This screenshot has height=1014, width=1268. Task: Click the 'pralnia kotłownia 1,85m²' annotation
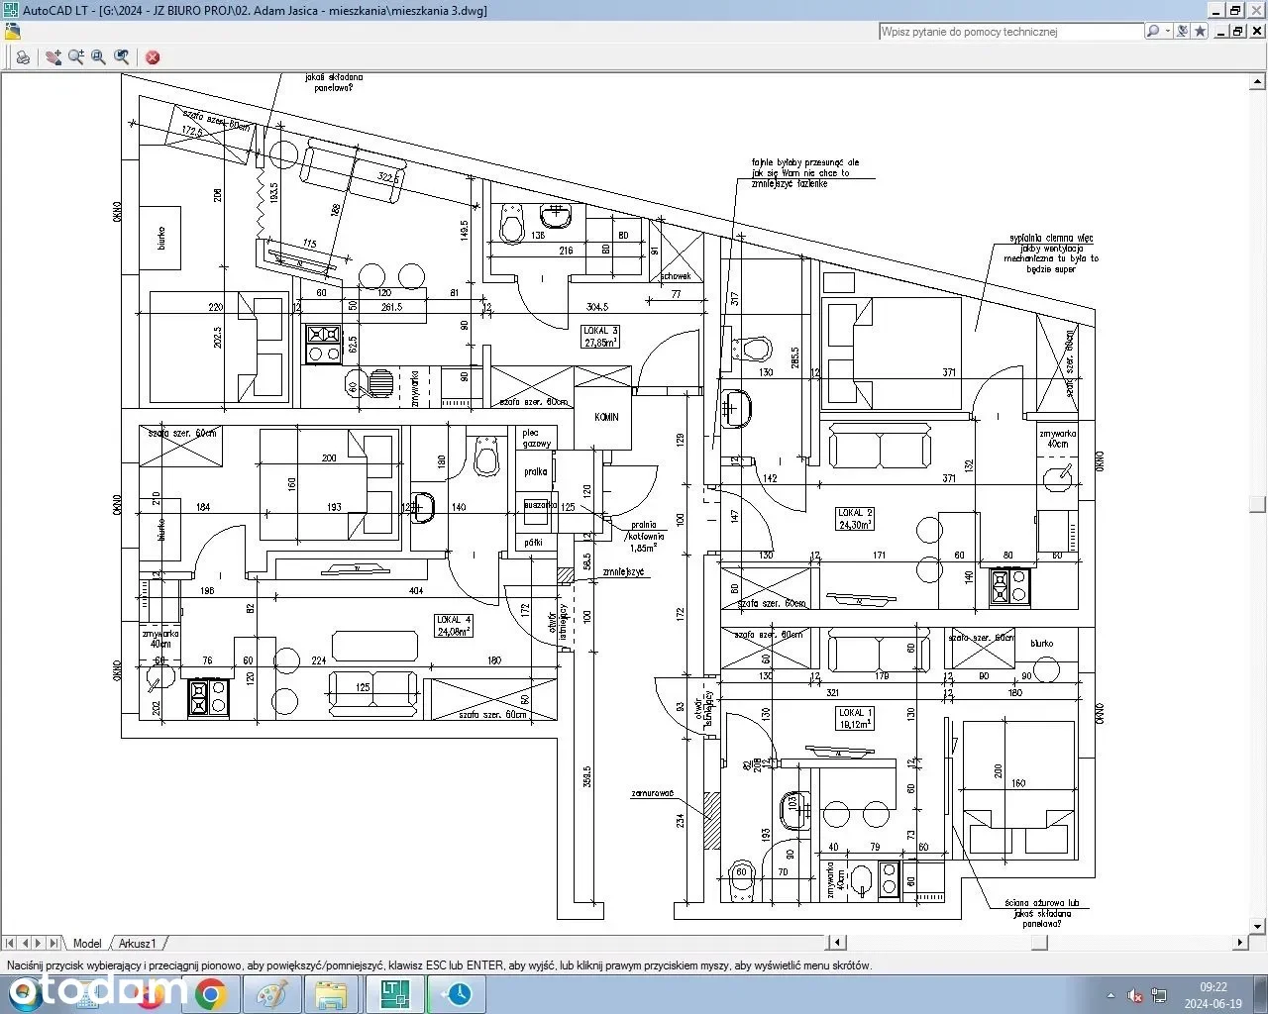(643, 536)
